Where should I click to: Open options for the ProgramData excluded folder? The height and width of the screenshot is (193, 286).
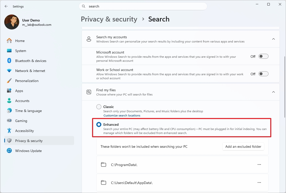pos(259,164)
